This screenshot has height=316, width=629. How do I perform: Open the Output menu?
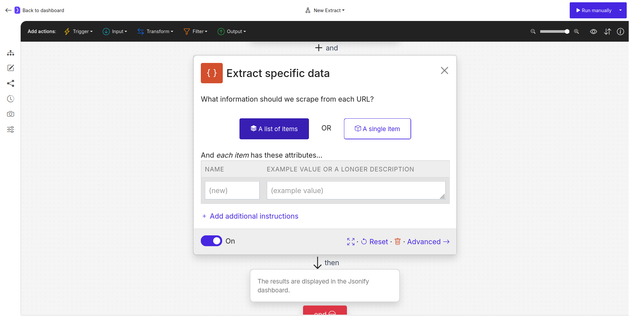click(232, 31)
